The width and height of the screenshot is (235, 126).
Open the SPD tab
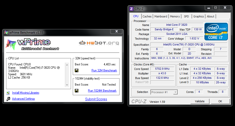[186, 16]
